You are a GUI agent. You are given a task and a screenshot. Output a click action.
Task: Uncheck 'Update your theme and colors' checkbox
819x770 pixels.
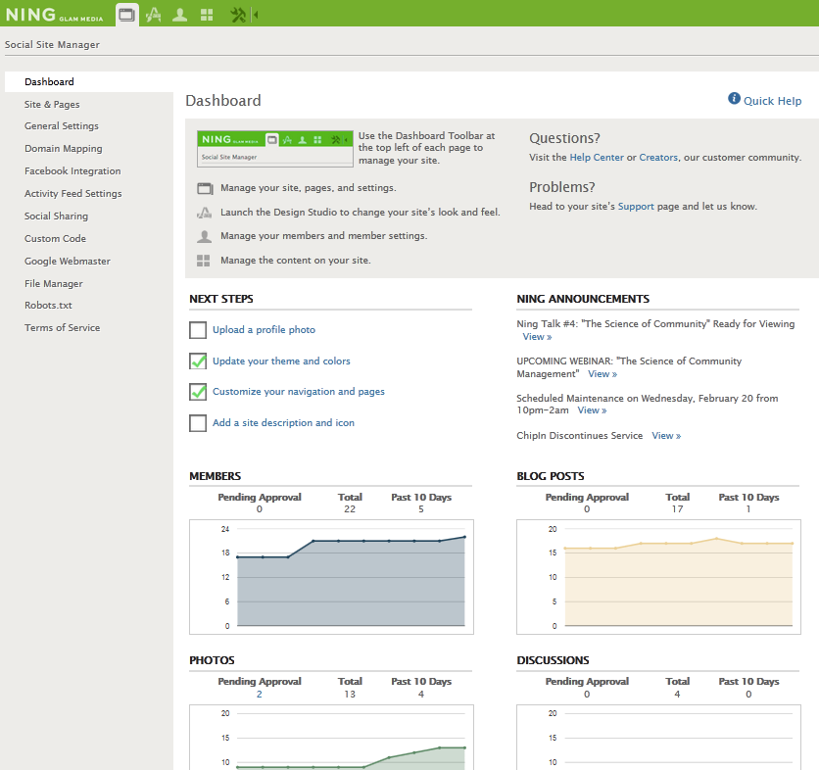198,361
